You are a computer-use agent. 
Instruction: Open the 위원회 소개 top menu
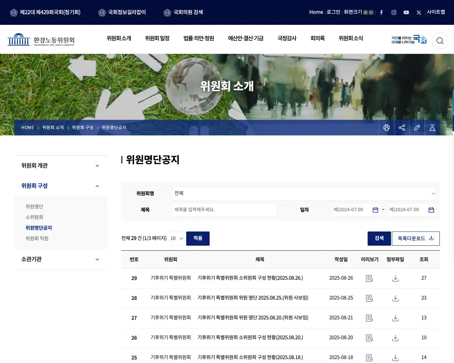(x=119, y=38)
